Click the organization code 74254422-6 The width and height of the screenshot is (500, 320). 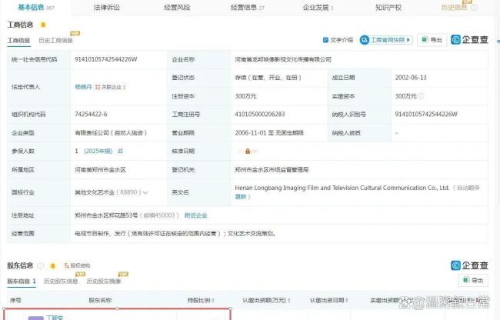91,115
